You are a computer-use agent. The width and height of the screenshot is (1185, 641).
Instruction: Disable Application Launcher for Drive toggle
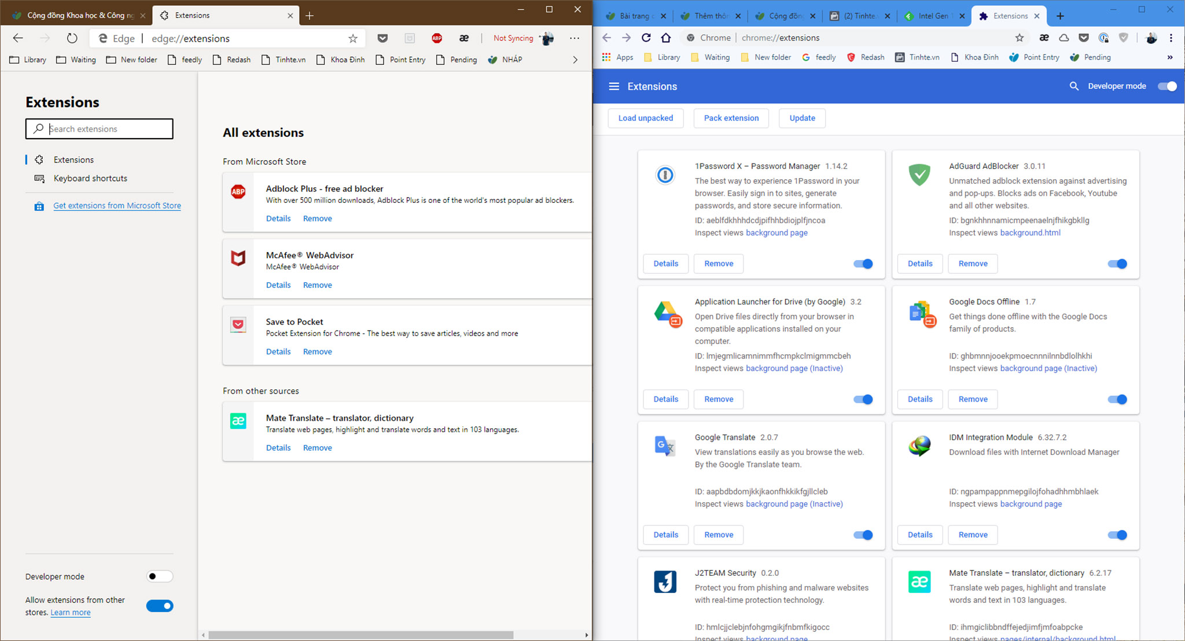click(x=863, y=399)
